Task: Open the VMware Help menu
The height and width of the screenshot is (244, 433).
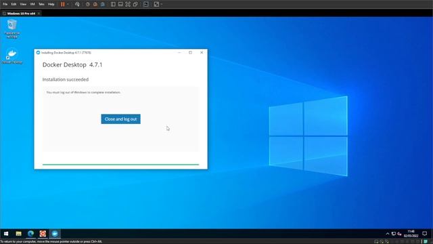Action: pos(51,4)
